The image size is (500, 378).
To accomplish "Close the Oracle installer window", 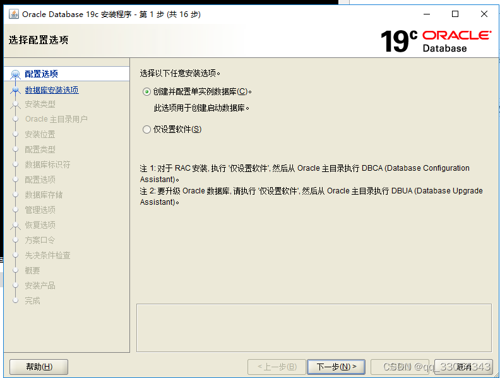I will point(484,14).
